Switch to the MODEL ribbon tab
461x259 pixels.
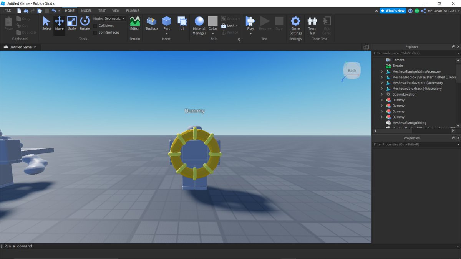pos(86,11)
